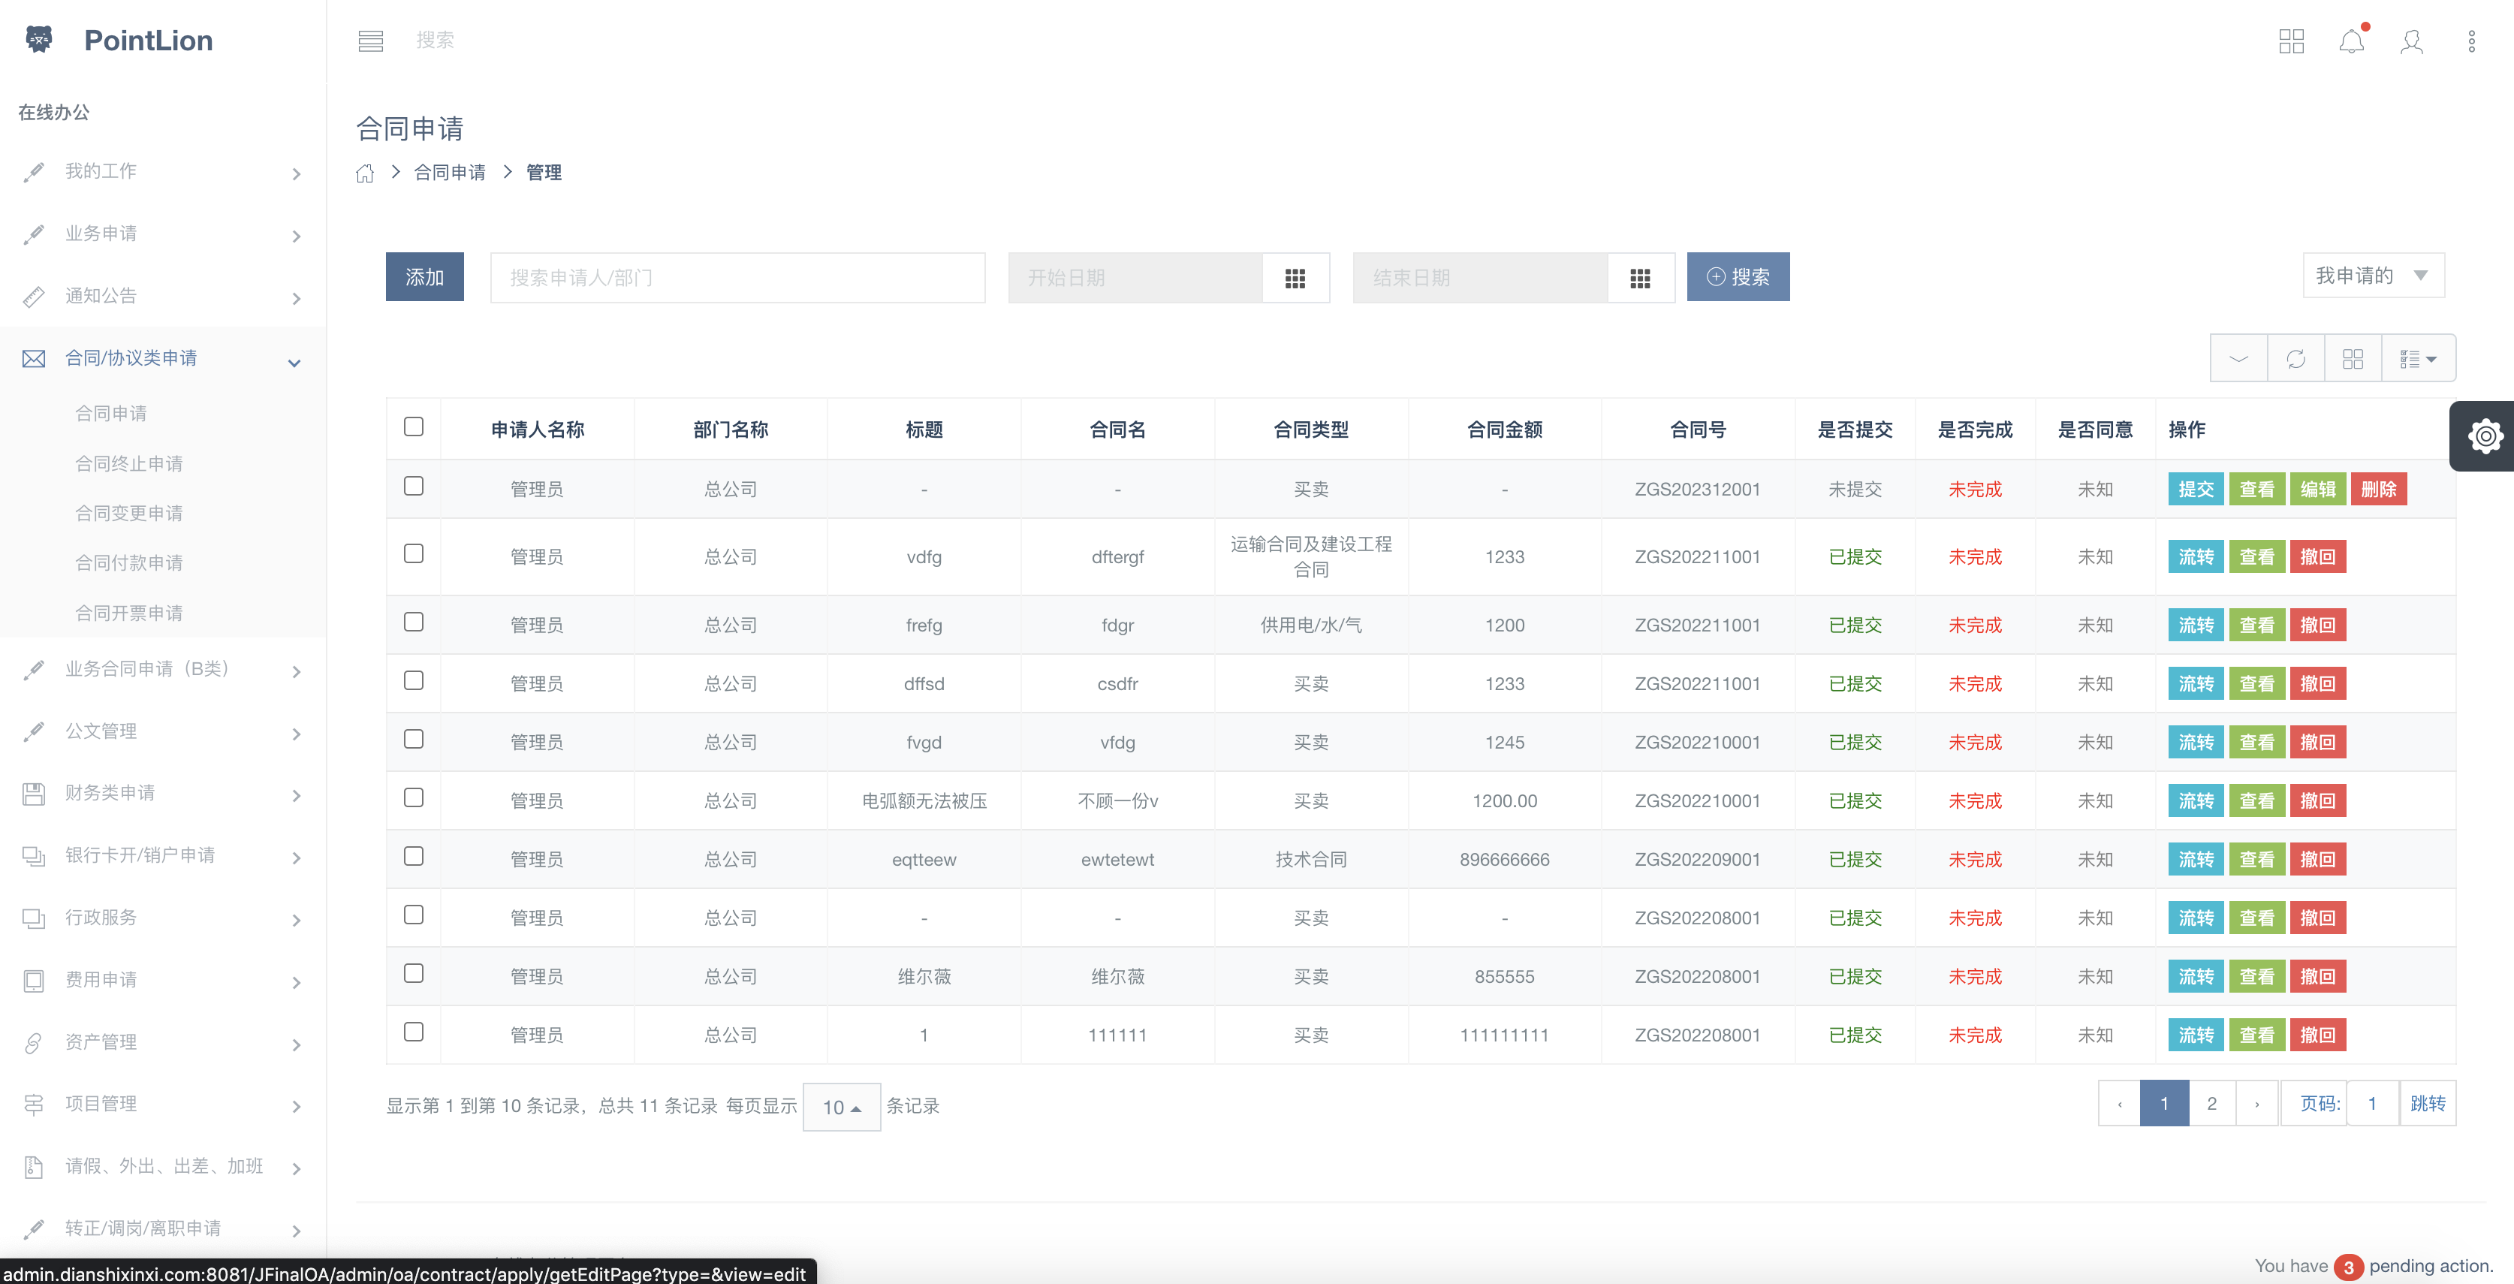Click the icon beside 行政服务
The image size is (2514, 1284).
click(x=33, y=918)
